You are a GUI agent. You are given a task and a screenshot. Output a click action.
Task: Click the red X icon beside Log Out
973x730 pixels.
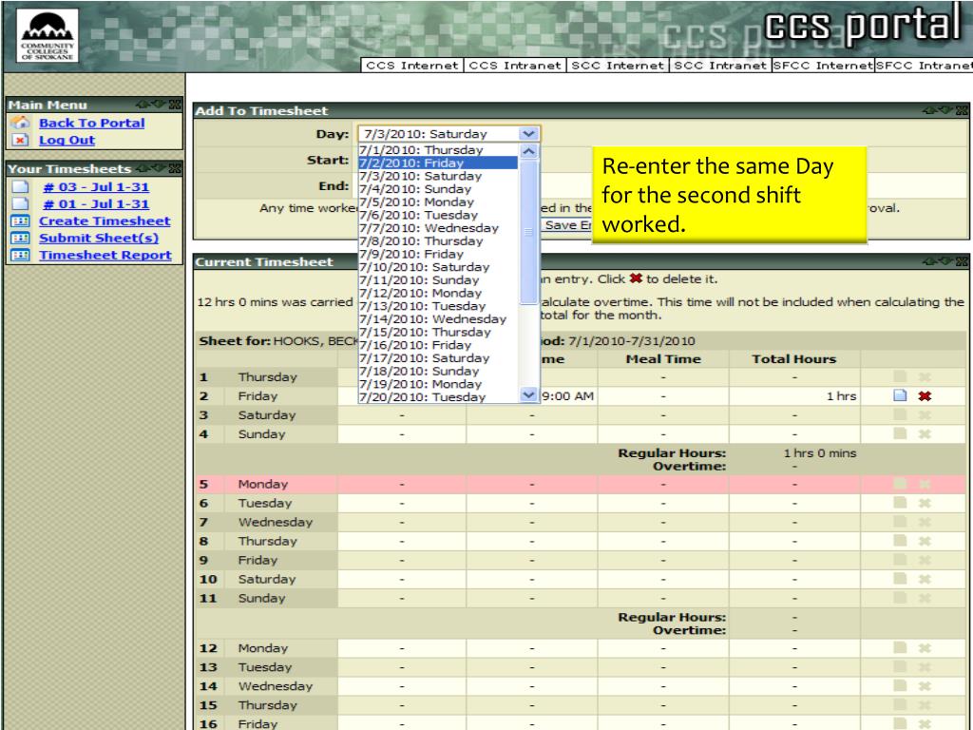coord(21,140)
